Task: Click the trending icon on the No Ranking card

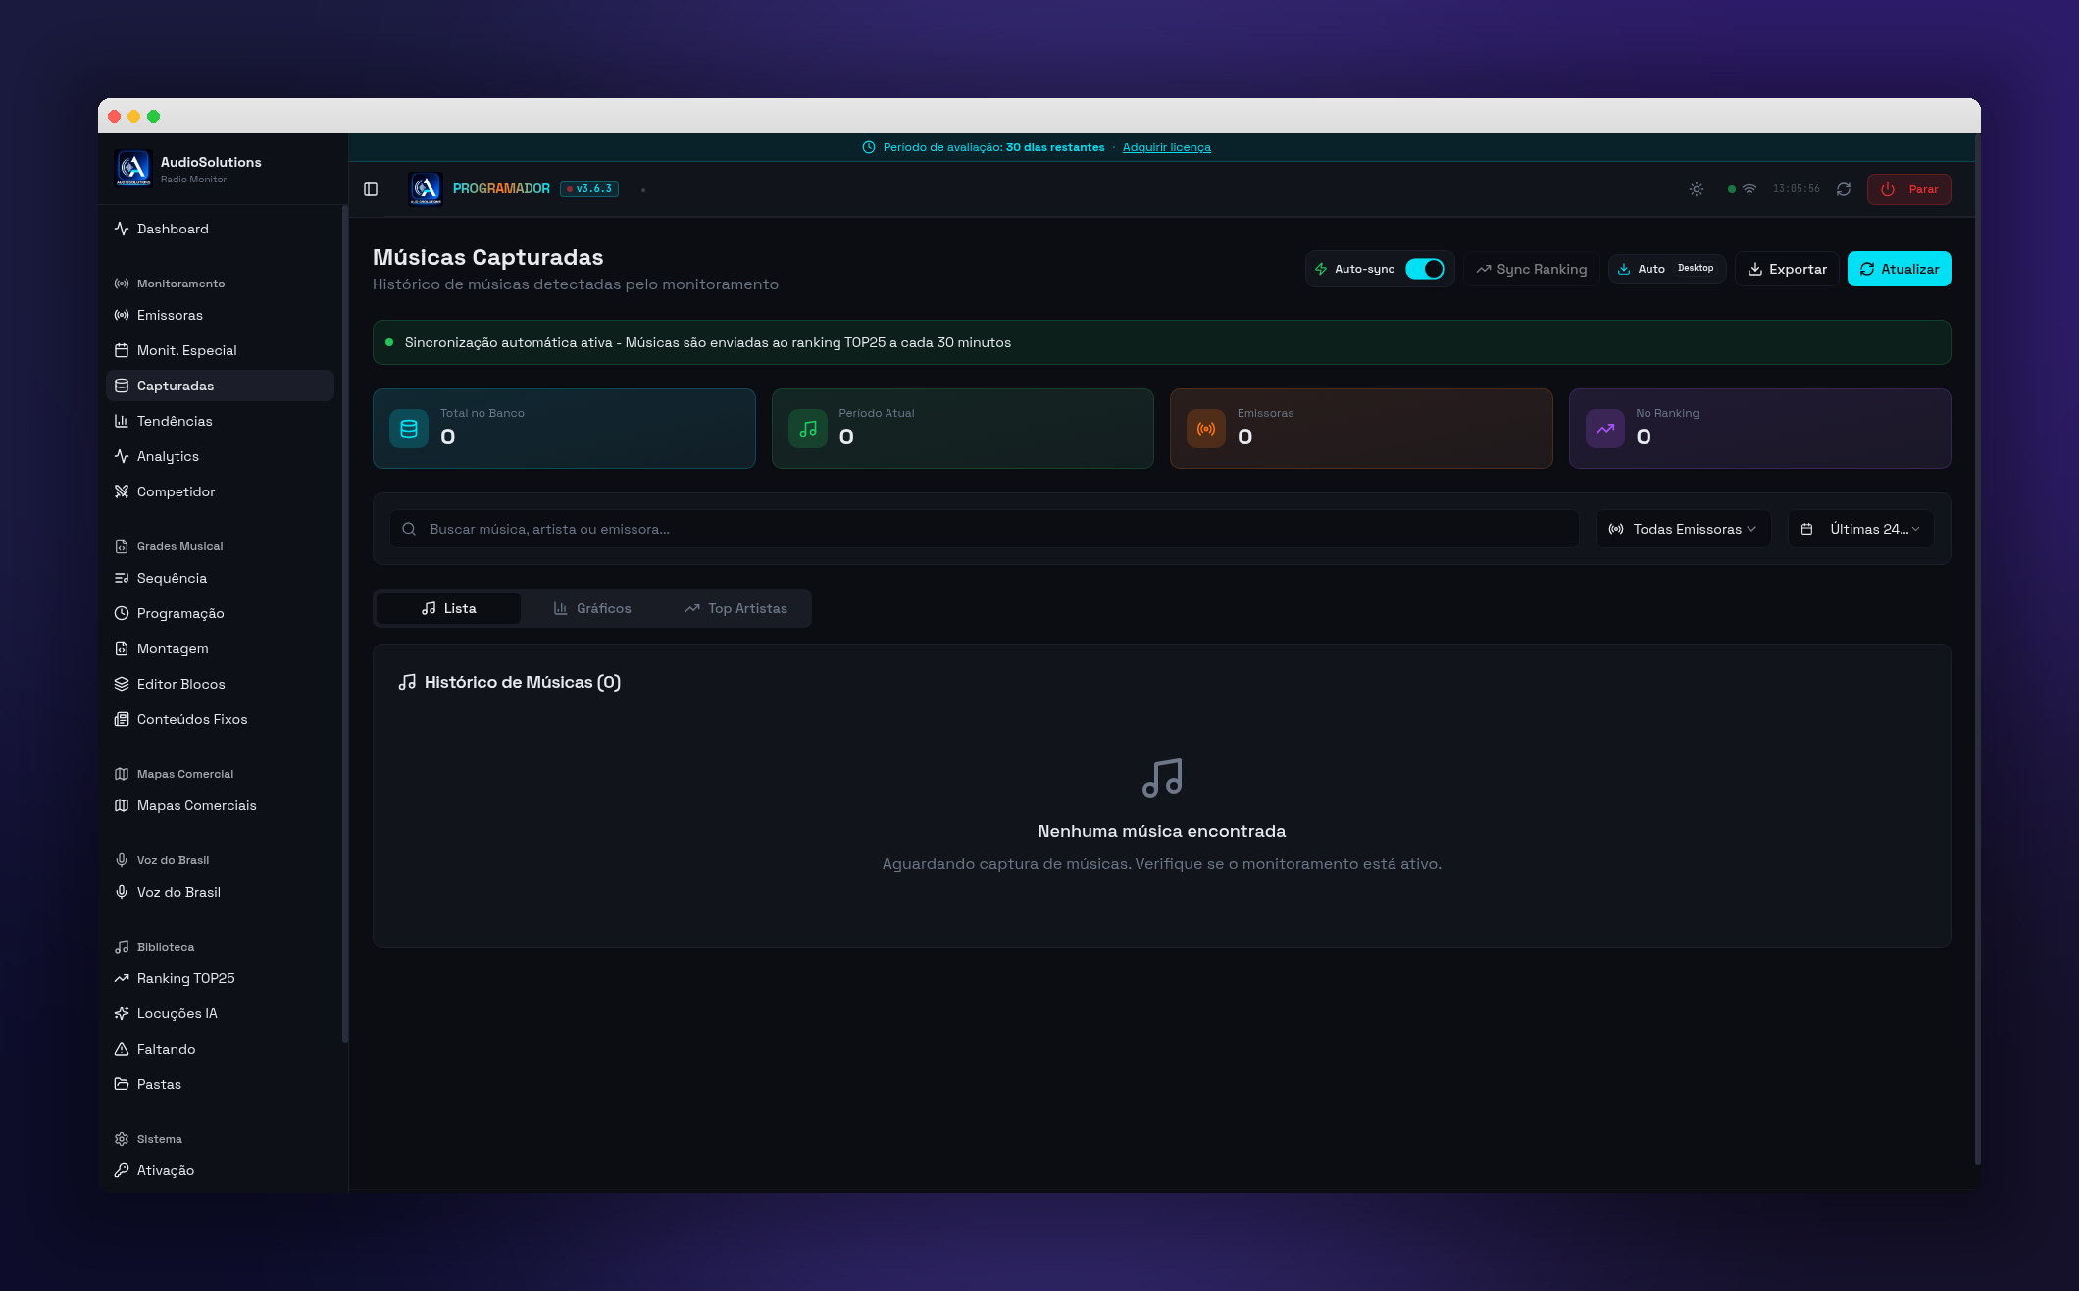Action: [1605, 429]
